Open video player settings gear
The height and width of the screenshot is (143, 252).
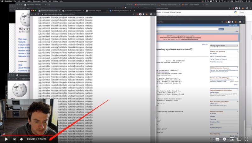tap(225, 139)
